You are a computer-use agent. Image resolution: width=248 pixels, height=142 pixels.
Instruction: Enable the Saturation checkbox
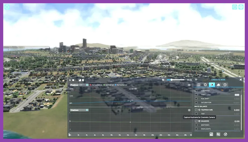[x=196, y=103]
